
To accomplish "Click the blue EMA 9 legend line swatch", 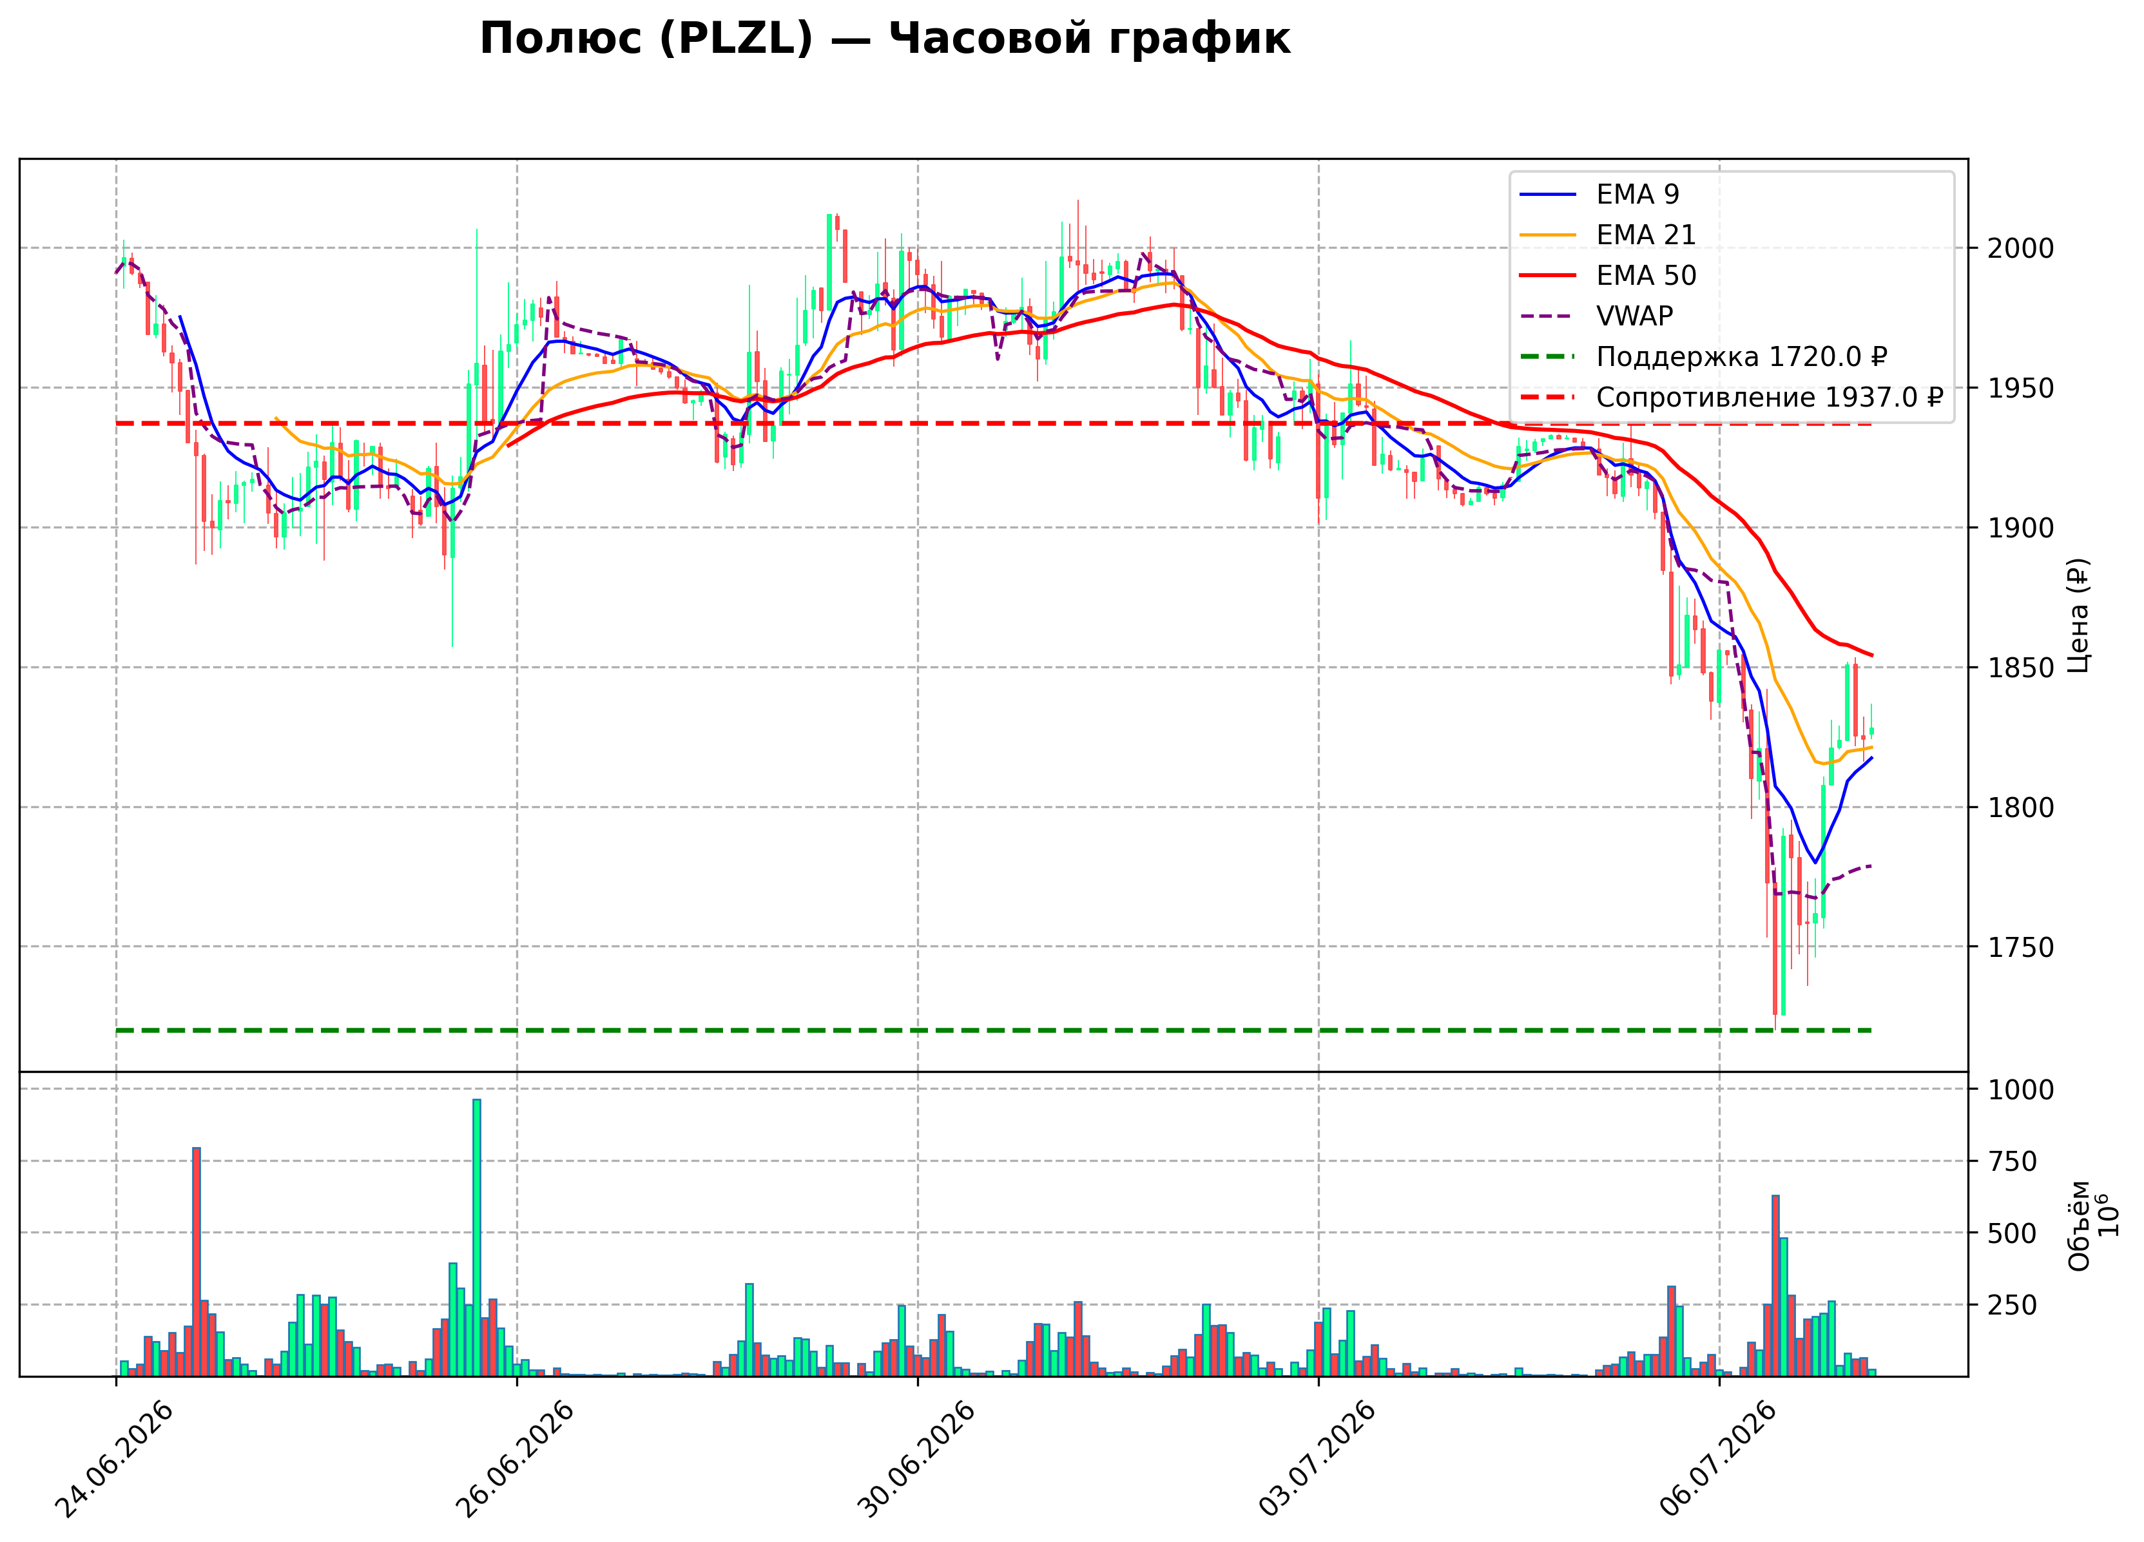I will pyautogui.click(x=1547, y=195).
